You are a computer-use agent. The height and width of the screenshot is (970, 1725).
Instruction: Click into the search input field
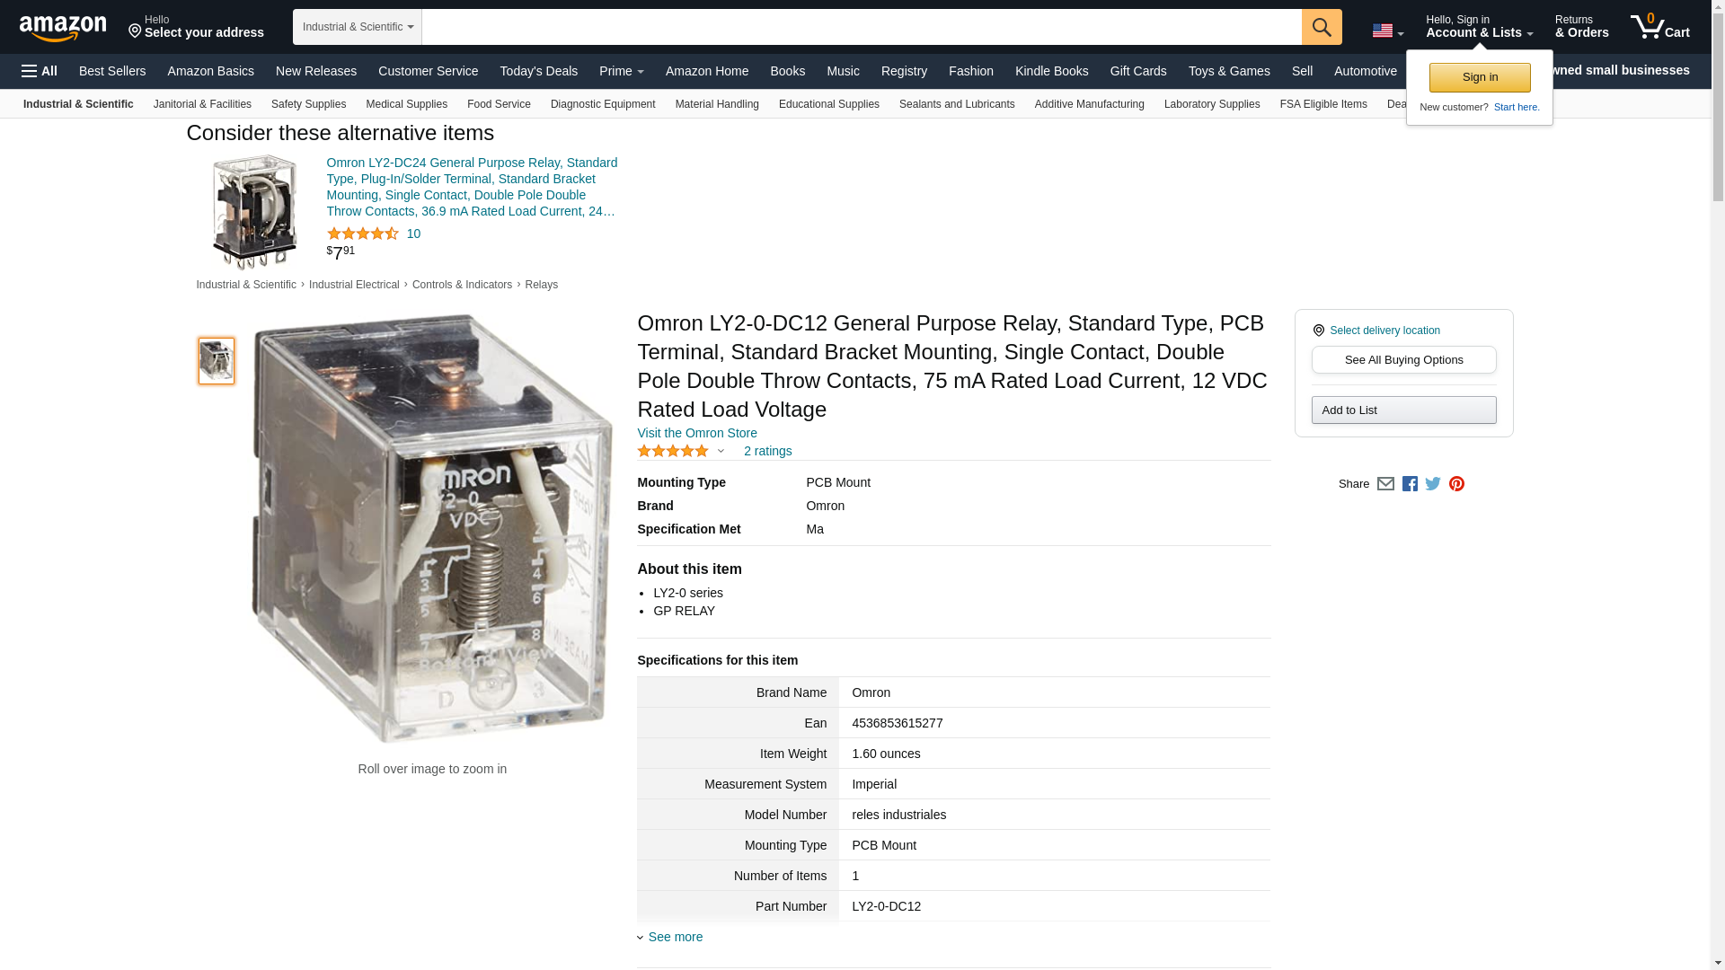click(x=862, y=27)
